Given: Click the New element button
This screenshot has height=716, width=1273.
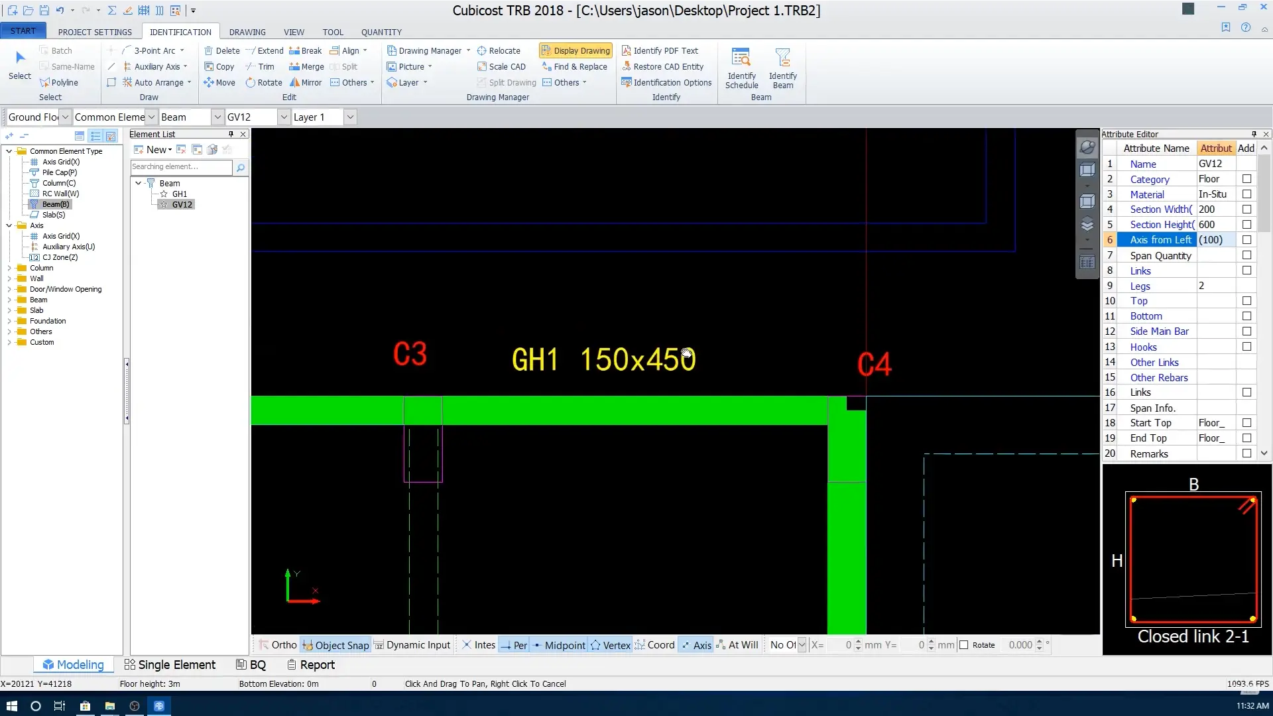Looking at the screenshot, I should click(152, 150).
